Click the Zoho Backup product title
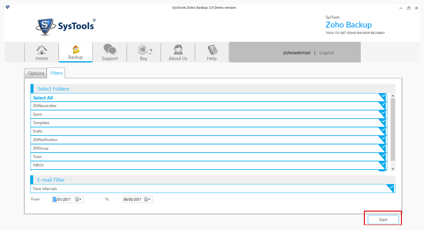 click(349, 25)
